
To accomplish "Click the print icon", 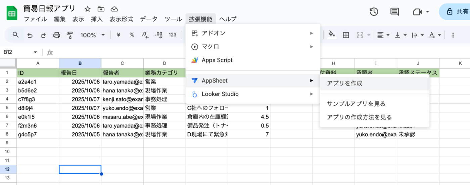I will [57, 35].
